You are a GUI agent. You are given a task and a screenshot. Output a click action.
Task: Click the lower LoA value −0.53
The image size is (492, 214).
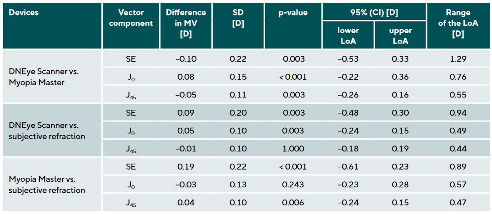point(348,59)
